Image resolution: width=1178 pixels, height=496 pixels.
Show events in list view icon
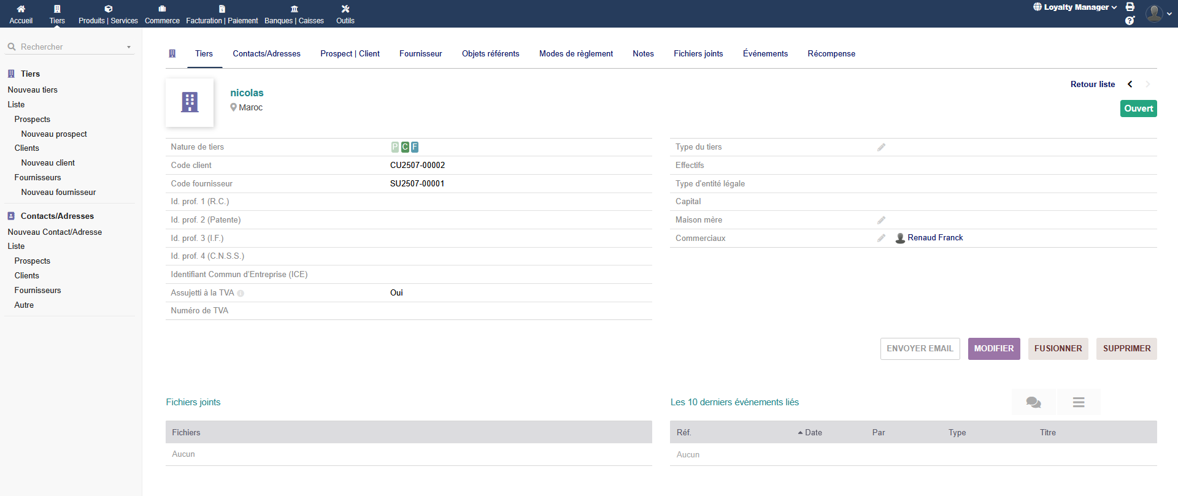[x=1078, y=402]
